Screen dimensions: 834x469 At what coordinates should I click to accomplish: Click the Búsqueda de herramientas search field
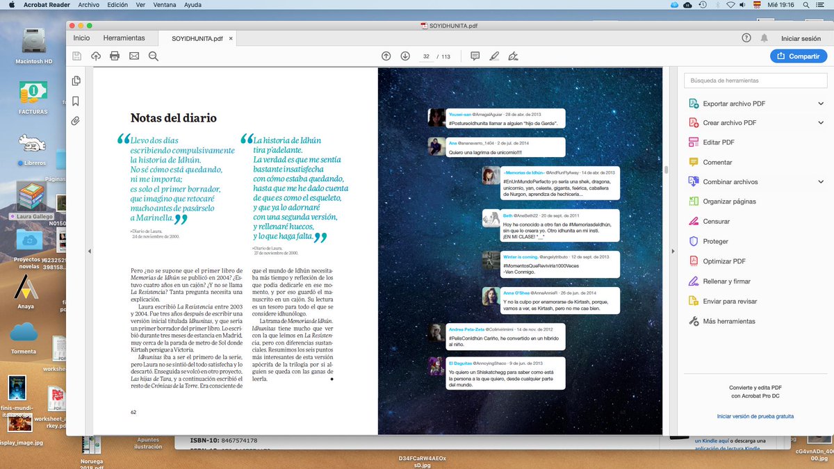755,81
